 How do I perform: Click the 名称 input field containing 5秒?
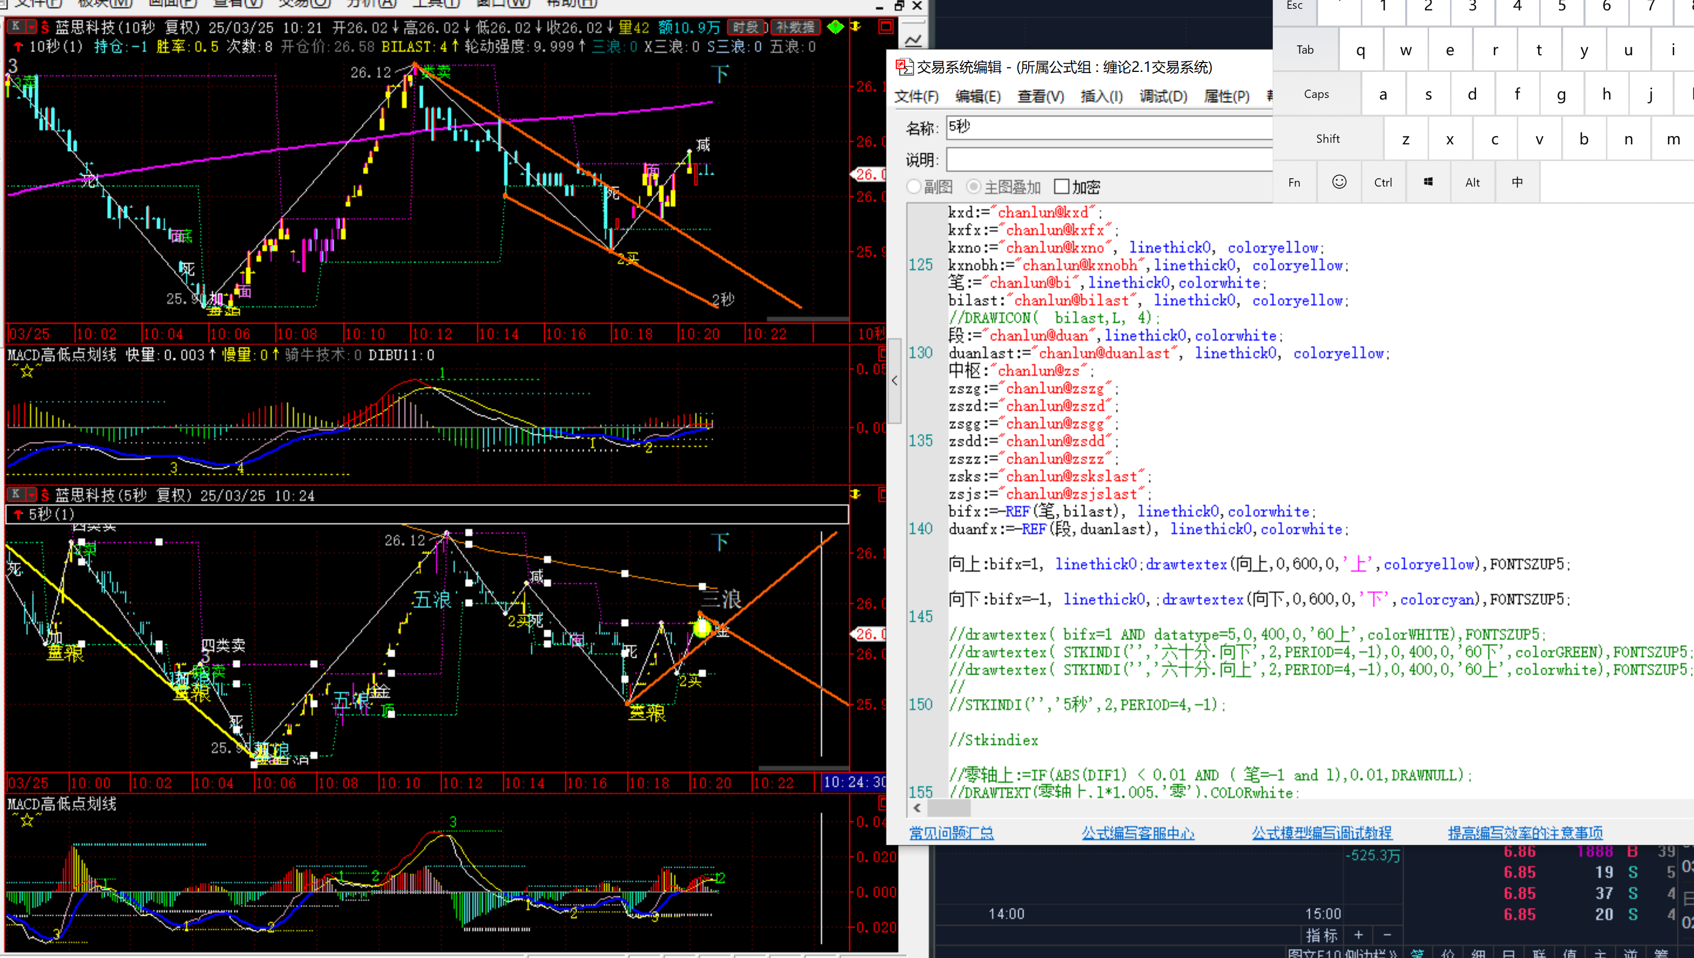click(x=1110, y=127)
